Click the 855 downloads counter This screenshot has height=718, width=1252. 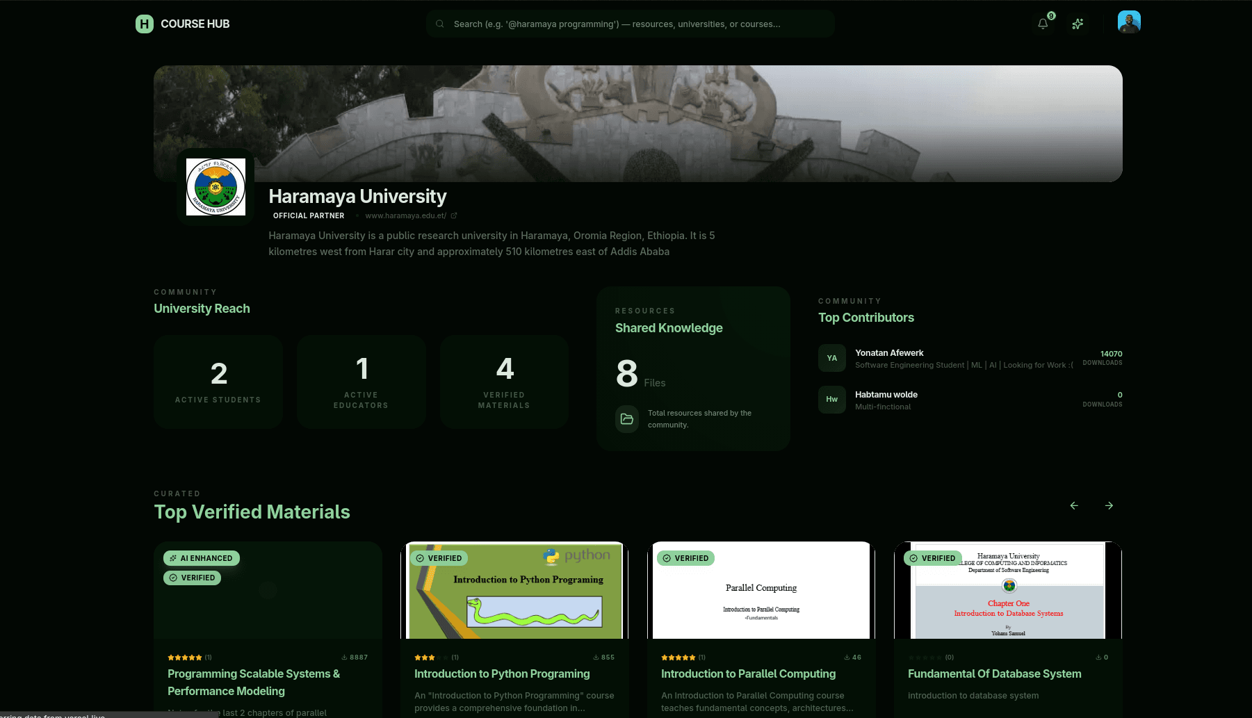click(603, 658)
